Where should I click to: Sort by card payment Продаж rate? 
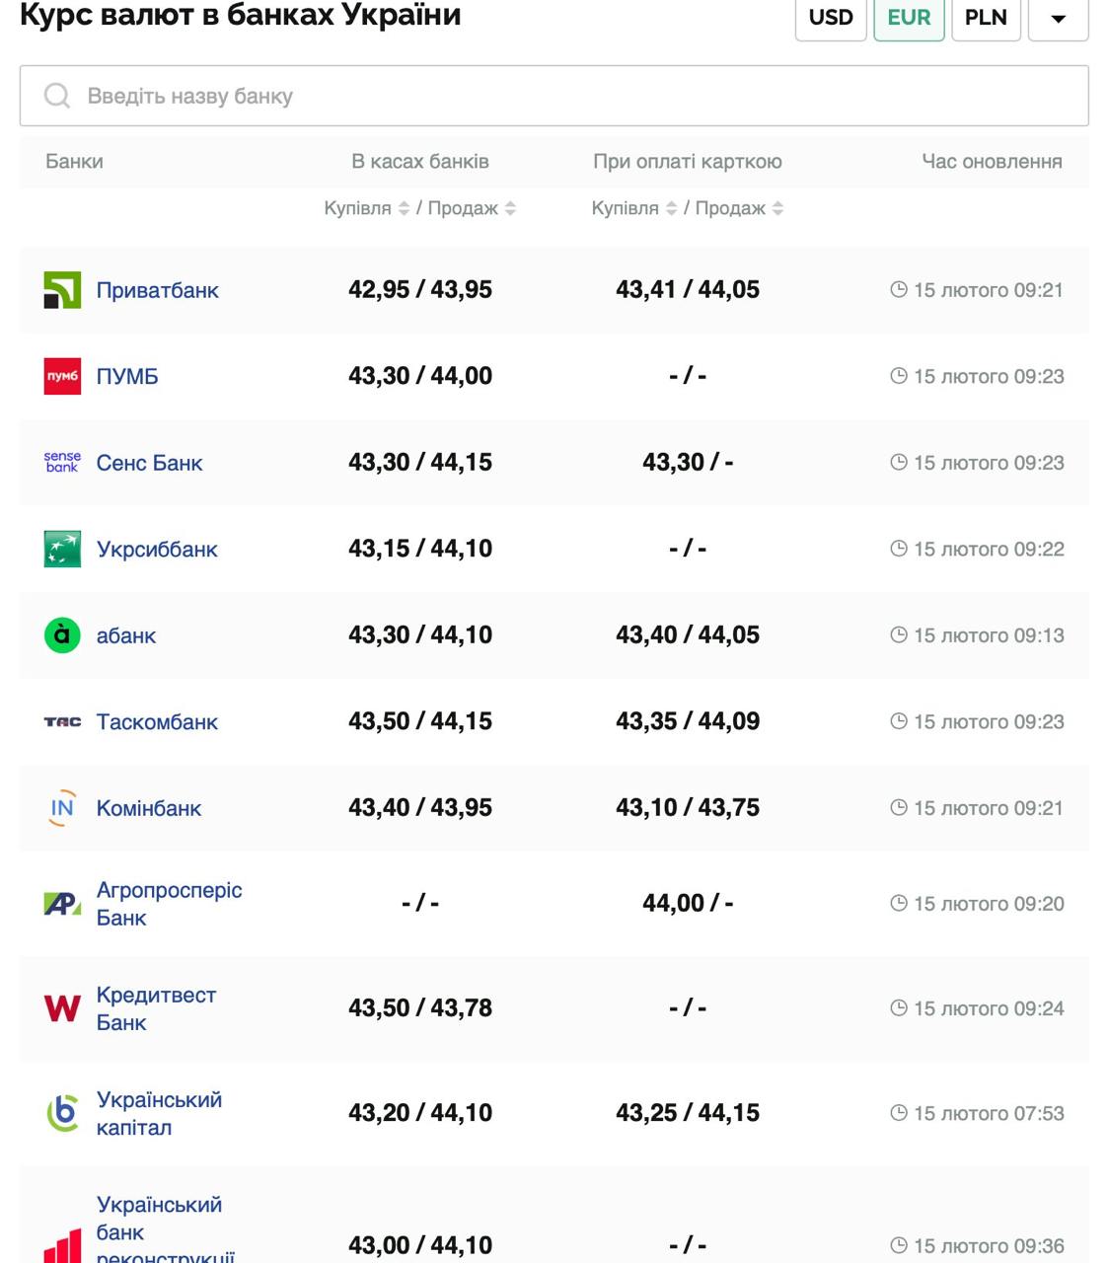(777, 208)
